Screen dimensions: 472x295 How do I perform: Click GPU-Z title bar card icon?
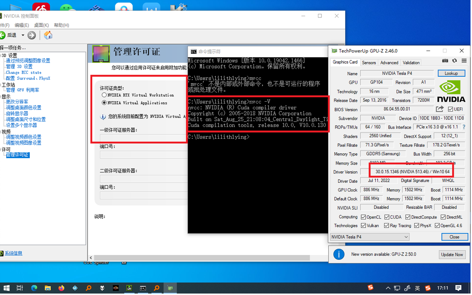[x=334, y=51]
